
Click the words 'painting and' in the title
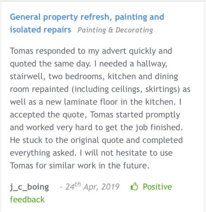tap(140, 17)
